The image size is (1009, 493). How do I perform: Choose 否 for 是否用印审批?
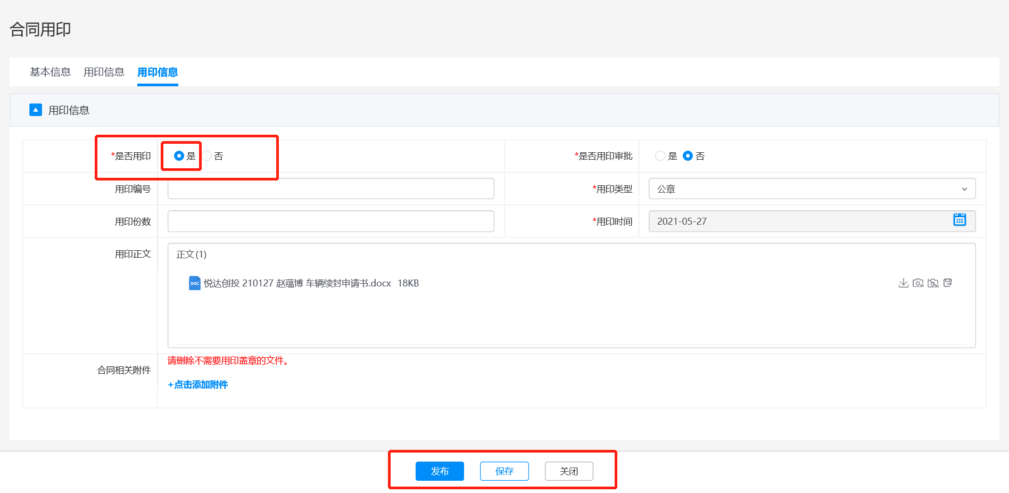click(x=688, y=156)
